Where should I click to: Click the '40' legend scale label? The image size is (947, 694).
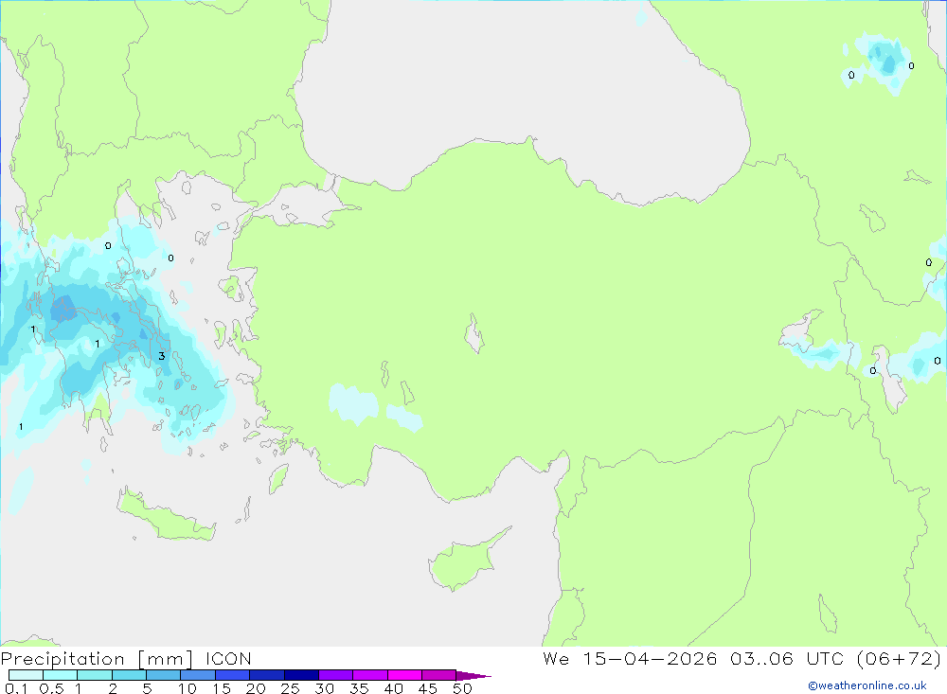pos(393,688)
